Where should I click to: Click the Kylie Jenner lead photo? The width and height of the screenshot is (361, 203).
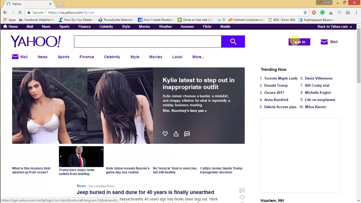pyautogui.click(x=82, y=105)
